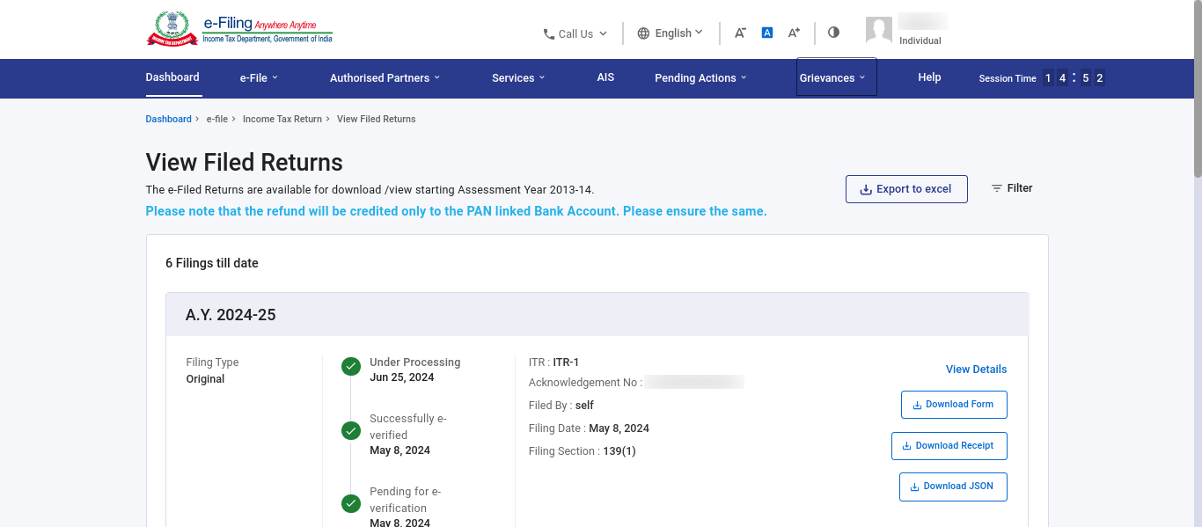Click the Successfully e-verified green check icon
The width and height of the screenshot is (1202, 527).
coord(351,431)
